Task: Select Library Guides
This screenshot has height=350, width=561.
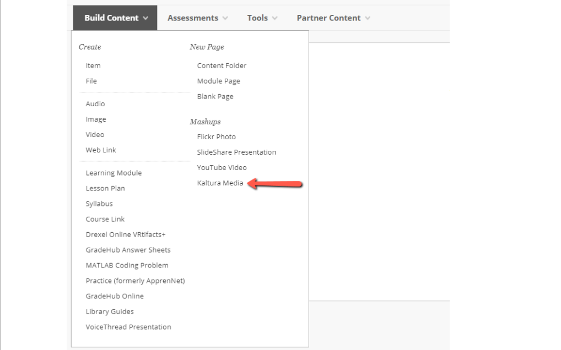Action: click(110, 311)
